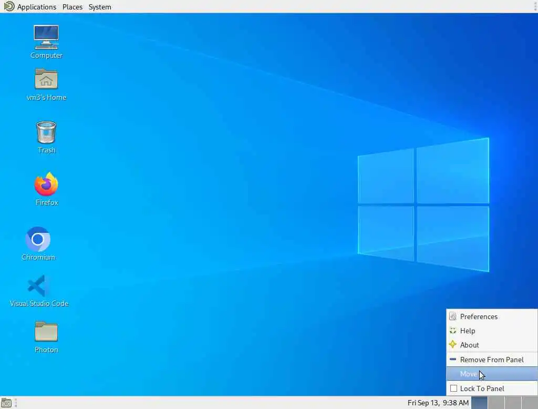This screenshot has height=409, width=538.
Task: Toggle the Lock To Panel checkbox
Action: (453, 388)
